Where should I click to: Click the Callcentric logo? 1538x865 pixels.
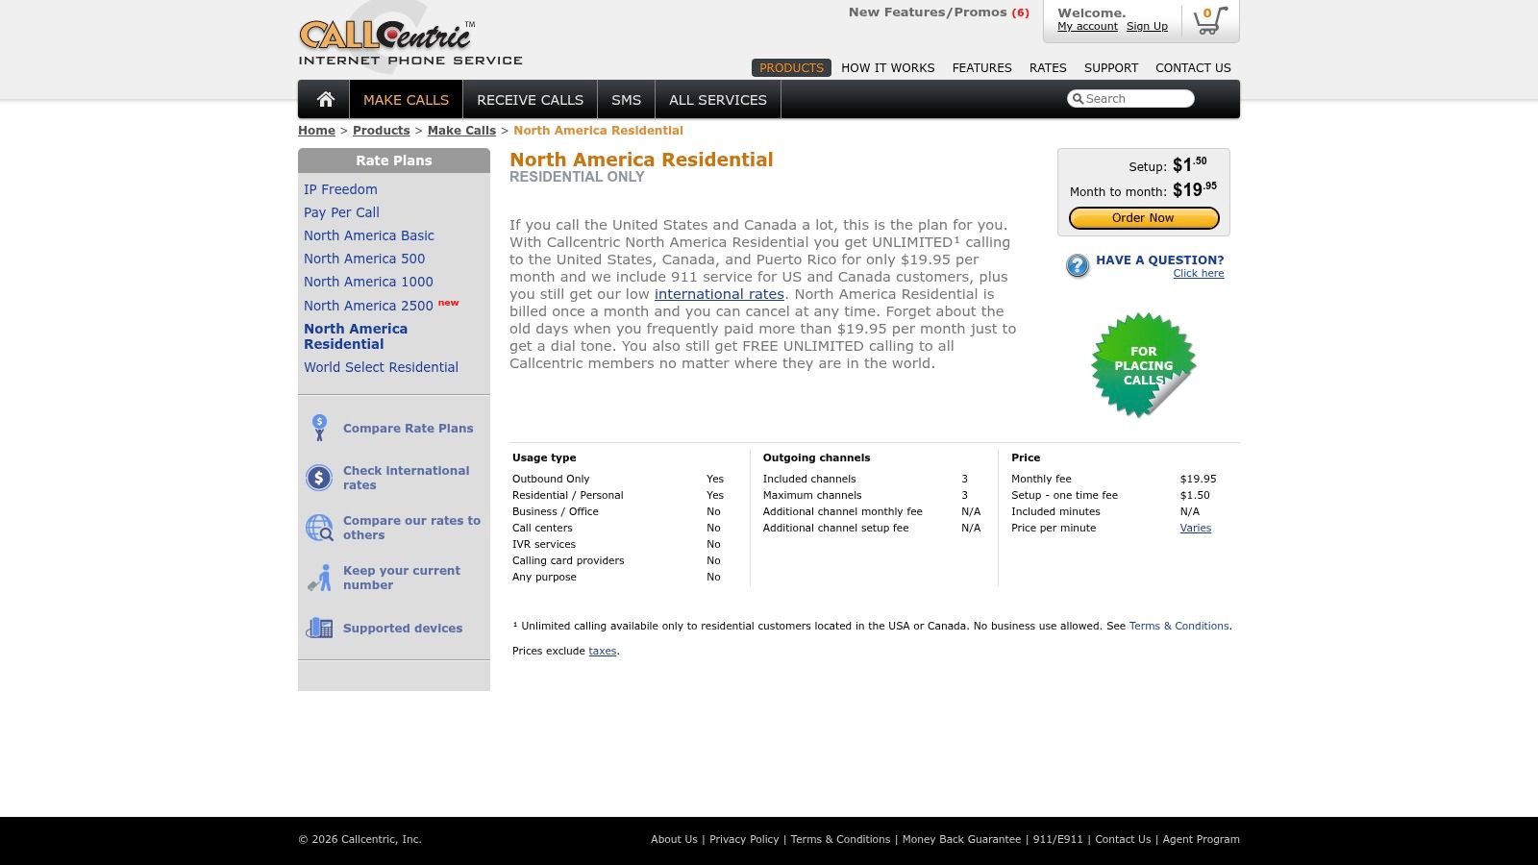point(410,41)
